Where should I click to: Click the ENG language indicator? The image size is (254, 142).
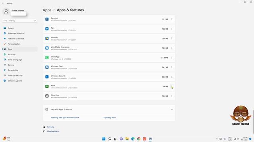pyautogui.click(x=230, y=139)
